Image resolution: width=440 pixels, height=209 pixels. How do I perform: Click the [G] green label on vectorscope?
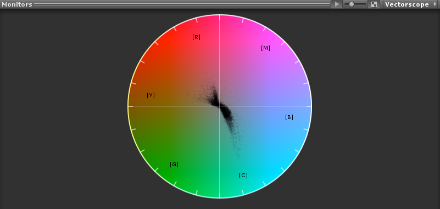(x=174, y=165)
